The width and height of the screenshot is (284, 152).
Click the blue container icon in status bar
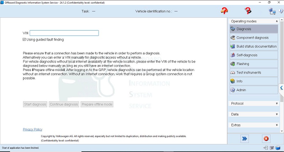pos(278,148)
